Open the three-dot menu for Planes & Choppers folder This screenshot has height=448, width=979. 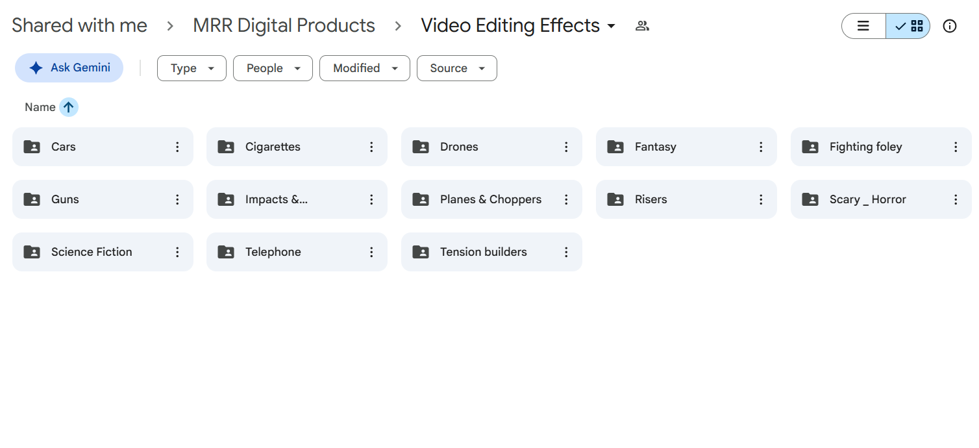tap(566, 199)
